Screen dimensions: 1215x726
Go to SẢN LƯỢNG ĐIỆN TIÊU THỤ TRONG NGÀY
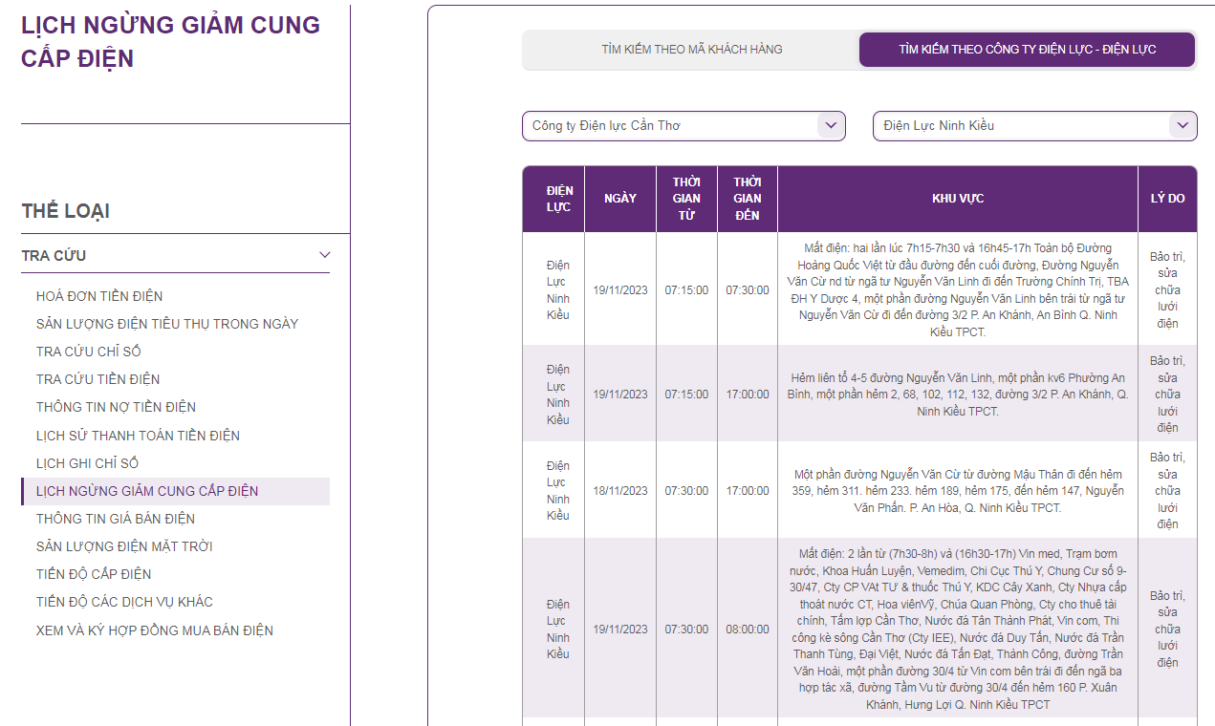point(167,324)
